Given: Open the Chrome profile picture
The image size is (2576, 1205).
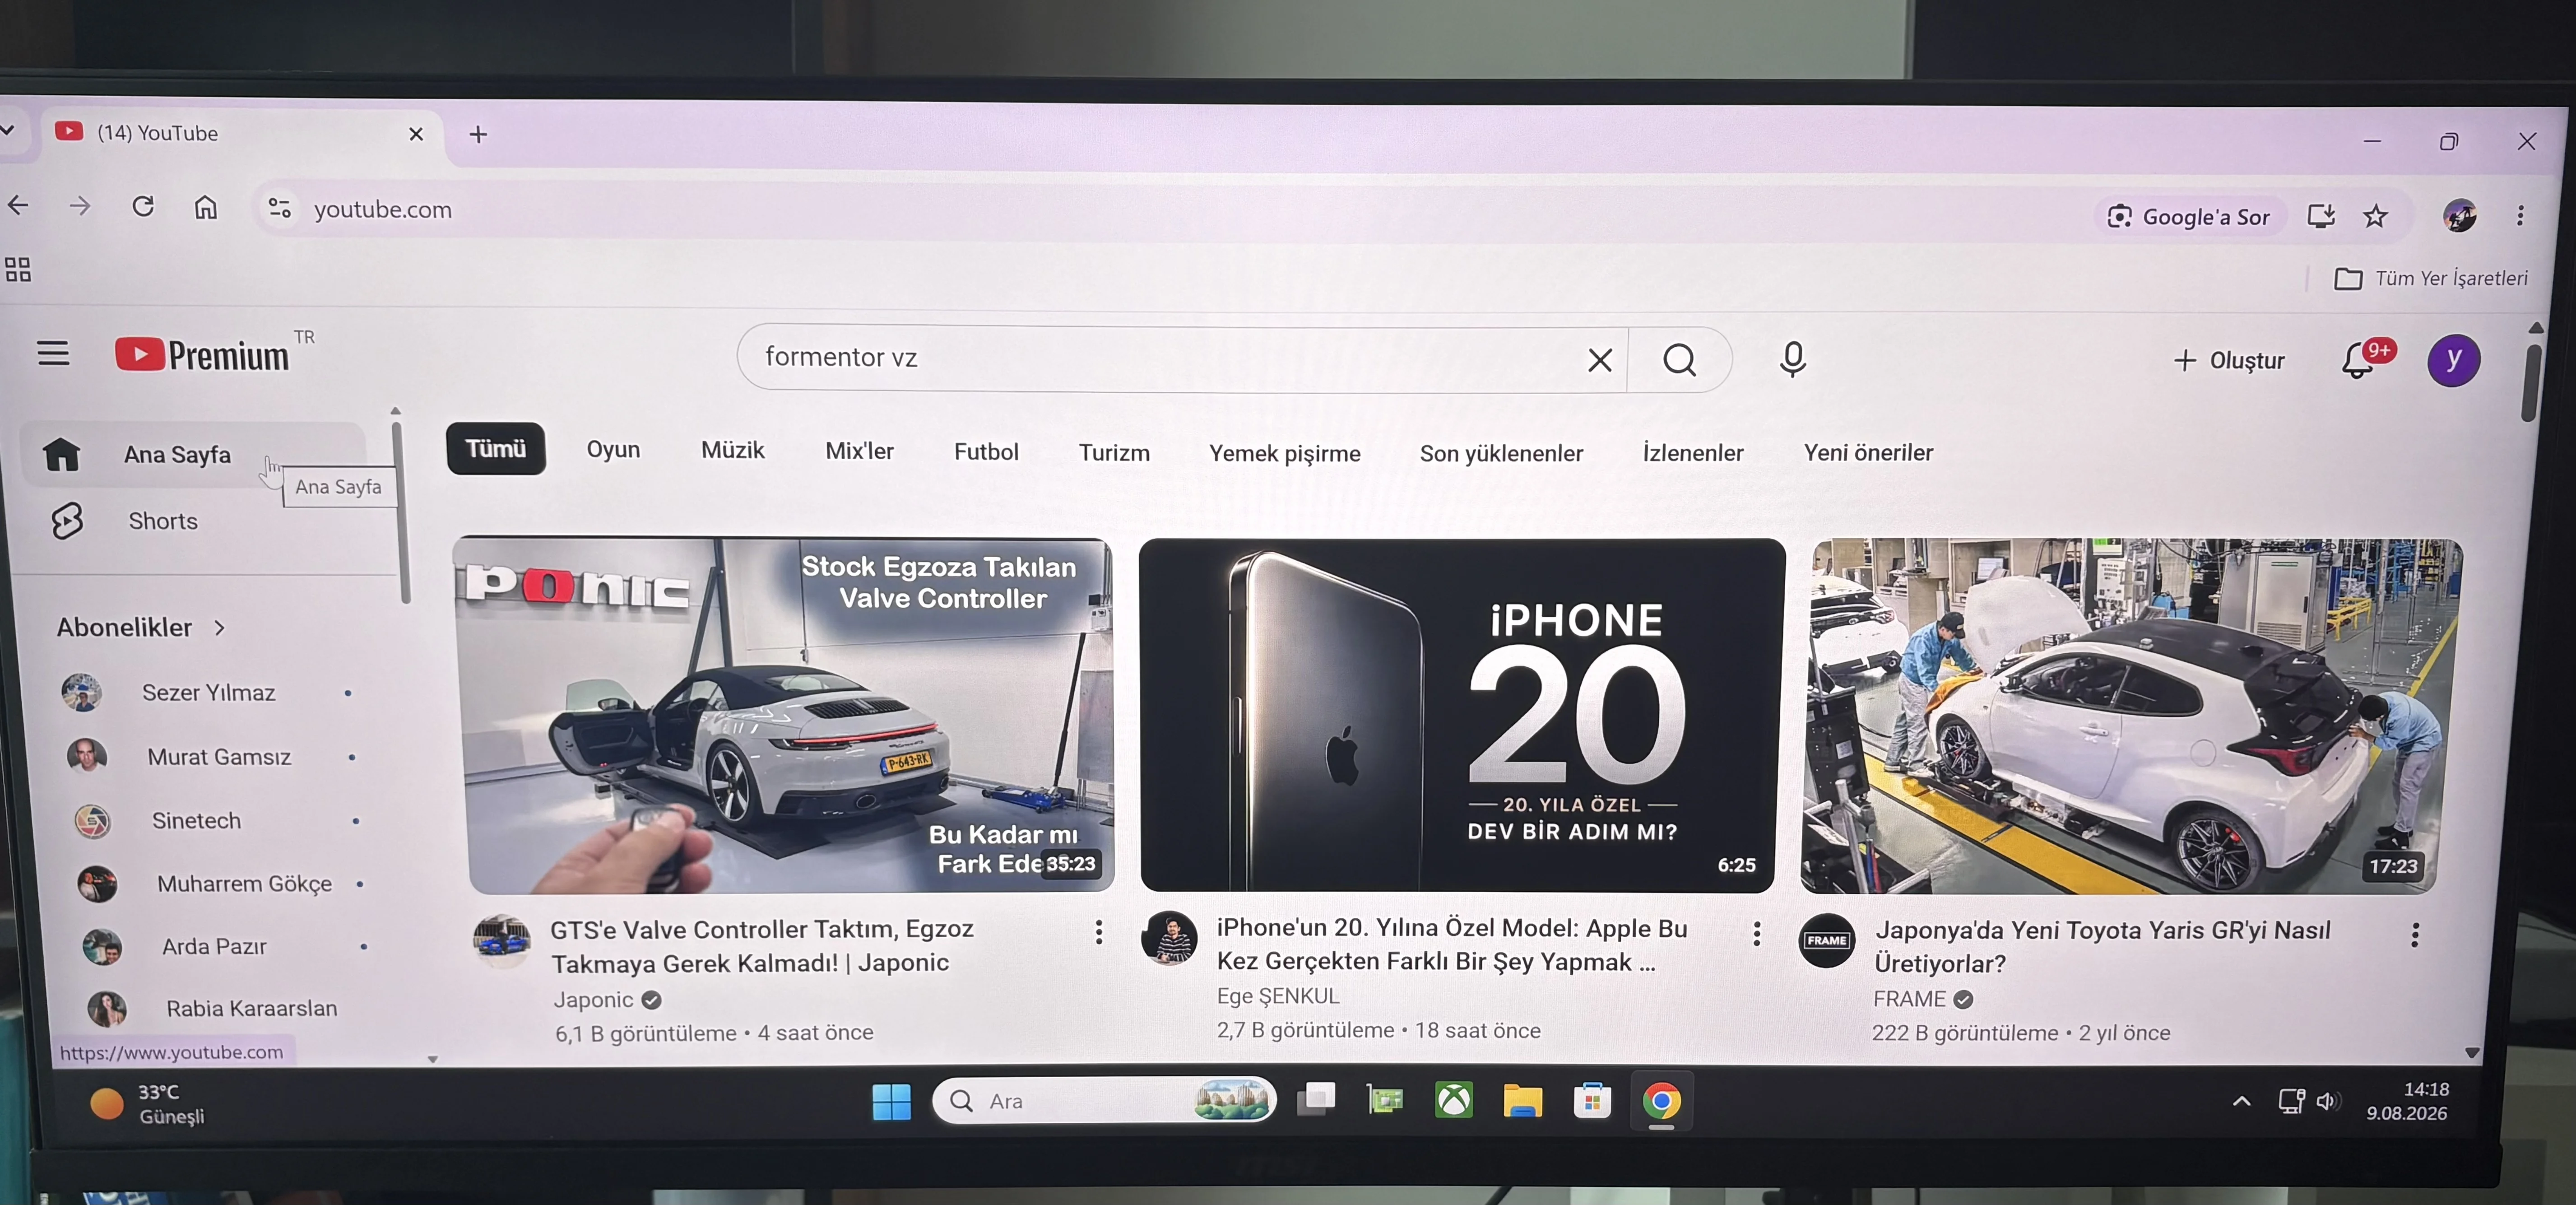Looking at the screenshot, I should (2459, 215).
